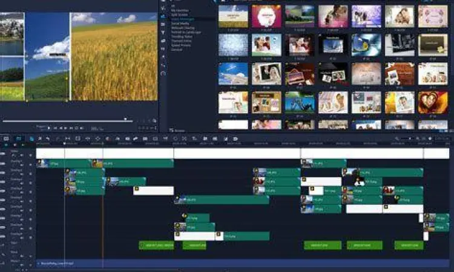Select the long green overlay clip at mid-timeline
The image size is (454, 272).
click(222, 199)
